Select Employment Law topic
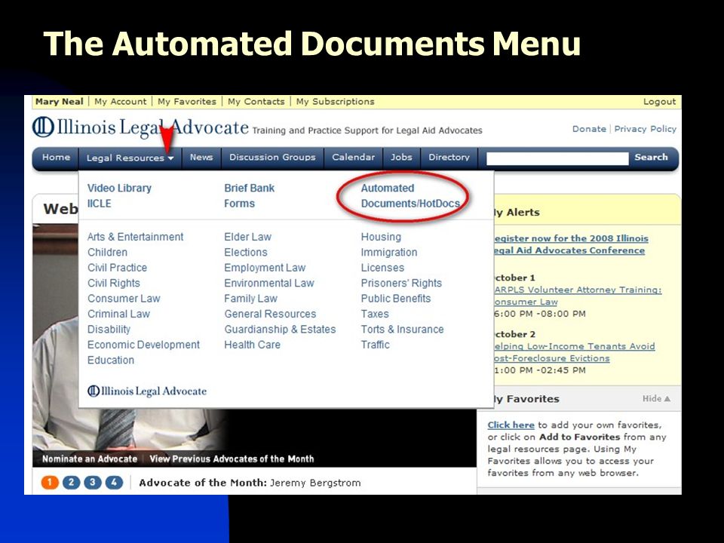 [x=265, y=268]
